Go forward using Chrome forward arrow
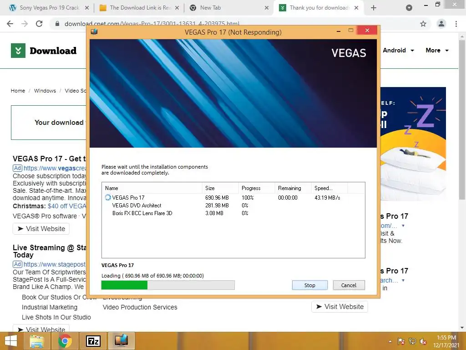The image size is (466, 350). coord(25,24)
